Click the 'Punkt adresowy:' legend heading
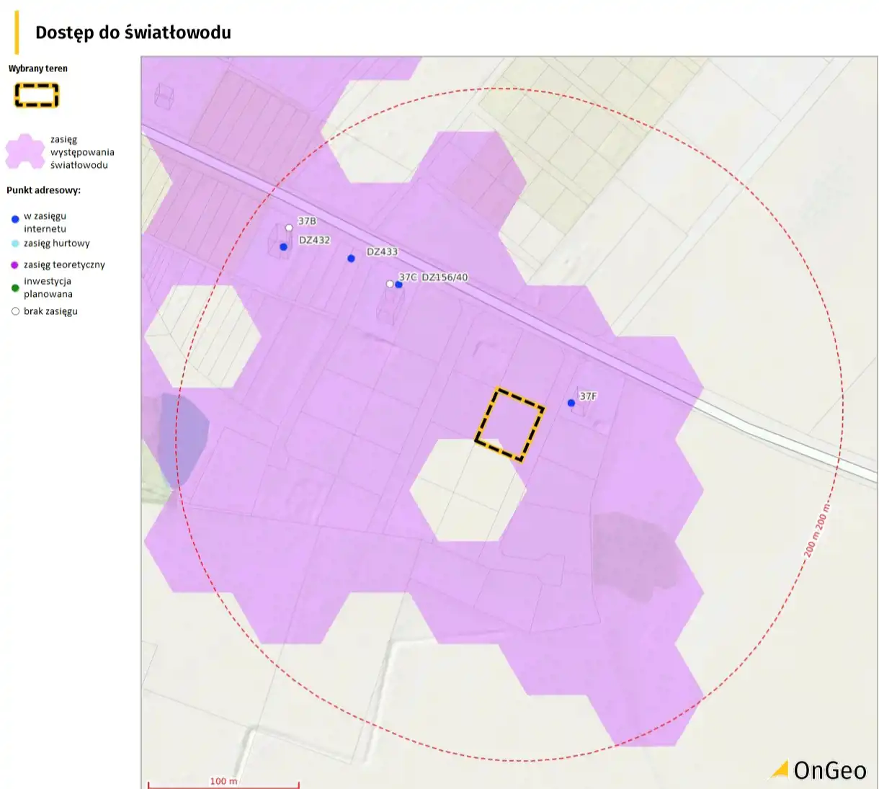The width and height of the screenshot is (879, 789). [x=43, y=191]
